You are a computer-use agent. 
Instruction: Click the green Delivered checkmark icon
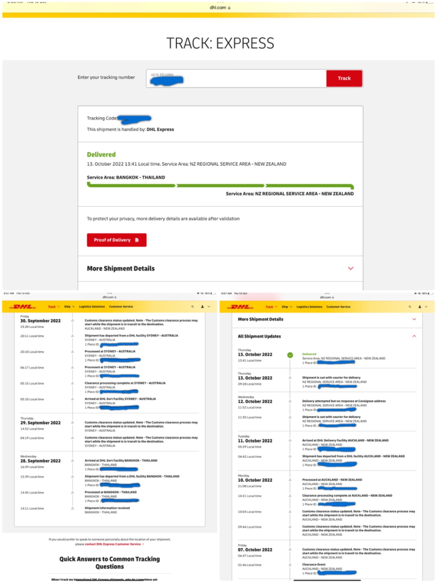(x=290, y=355)
